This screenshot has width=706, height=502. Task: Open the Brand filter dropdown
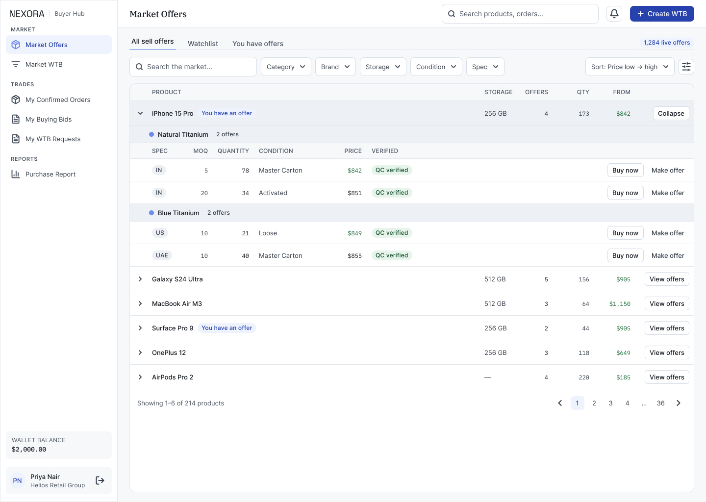click(x=335, y=67)
